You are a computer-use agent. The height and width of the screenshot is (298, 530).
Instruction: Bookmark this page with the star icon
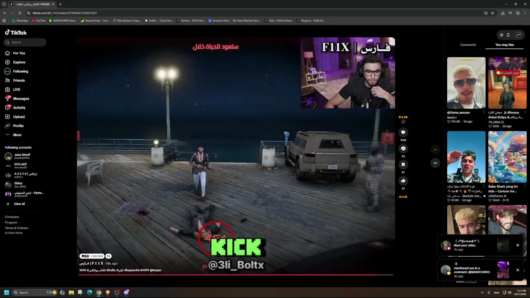click(492, 13)
